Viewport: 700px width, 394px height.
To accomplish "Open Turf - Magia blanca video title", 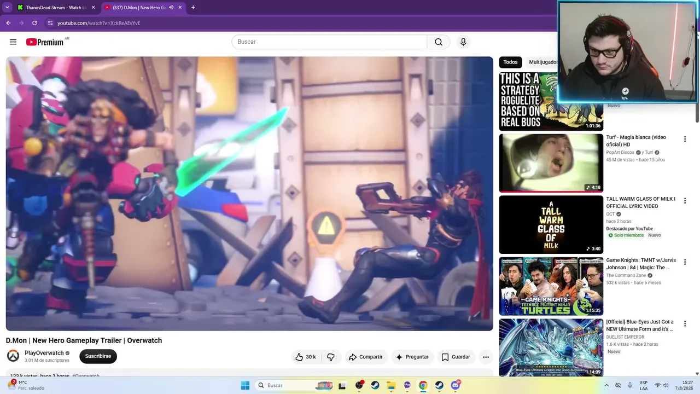I will click(x=636, y=141).
